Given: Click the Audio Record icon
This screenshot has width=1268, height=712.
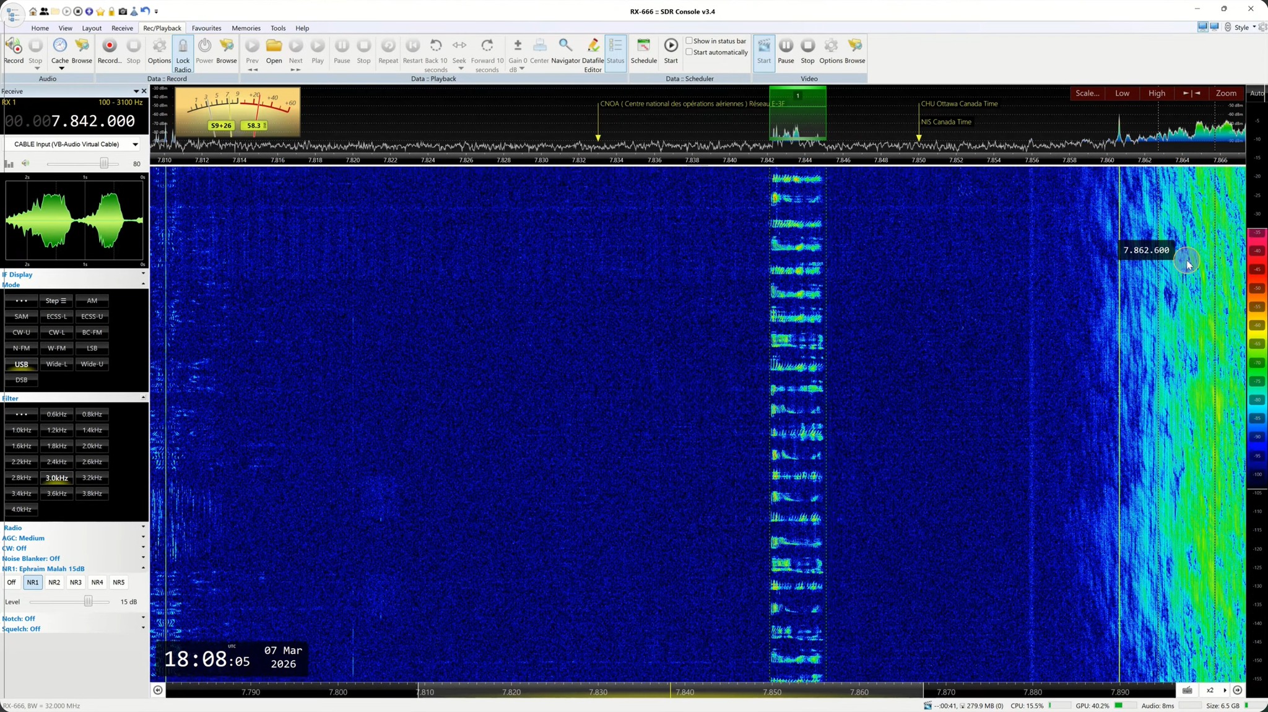Looking at the screenshot, I should coord(14,46).
